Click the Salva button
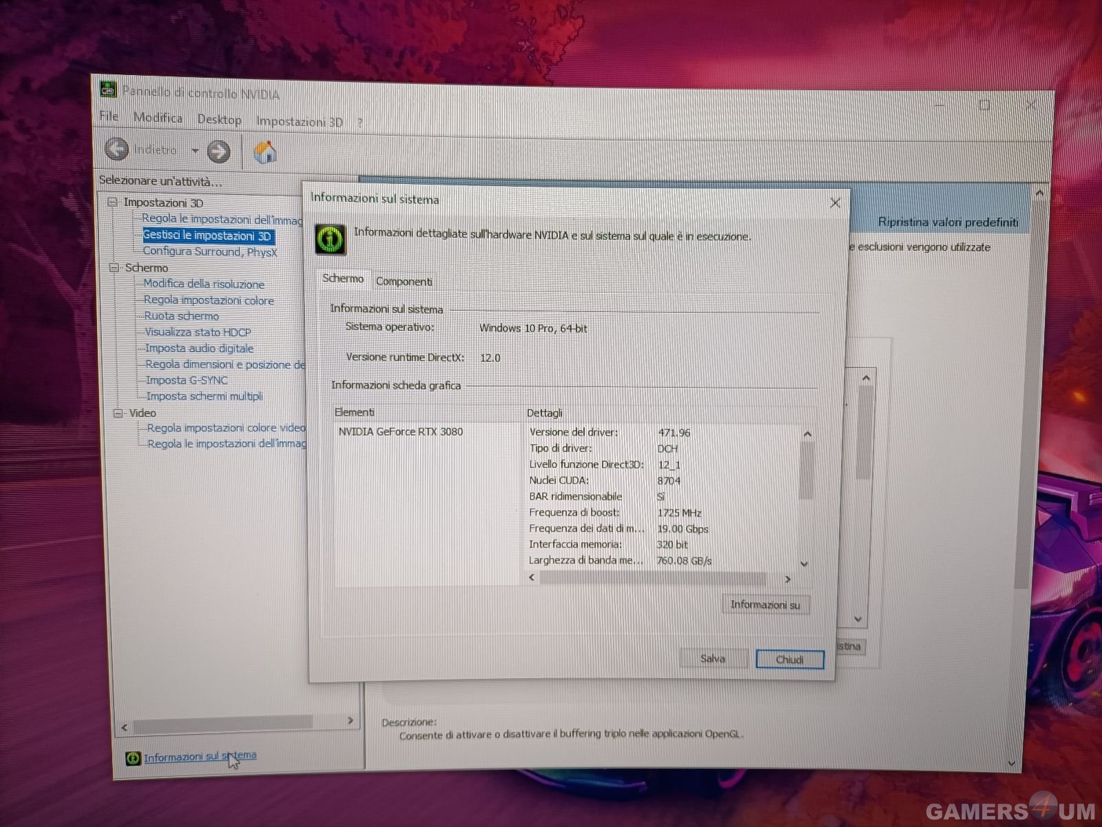Viewport: 1102px width, 827px height. click(x=713, y=658)
